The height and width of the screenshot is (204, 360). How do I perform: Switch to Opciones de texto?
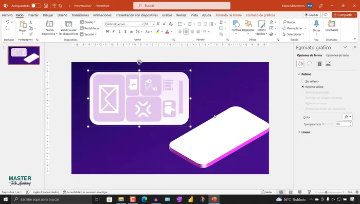pos(337,55)
